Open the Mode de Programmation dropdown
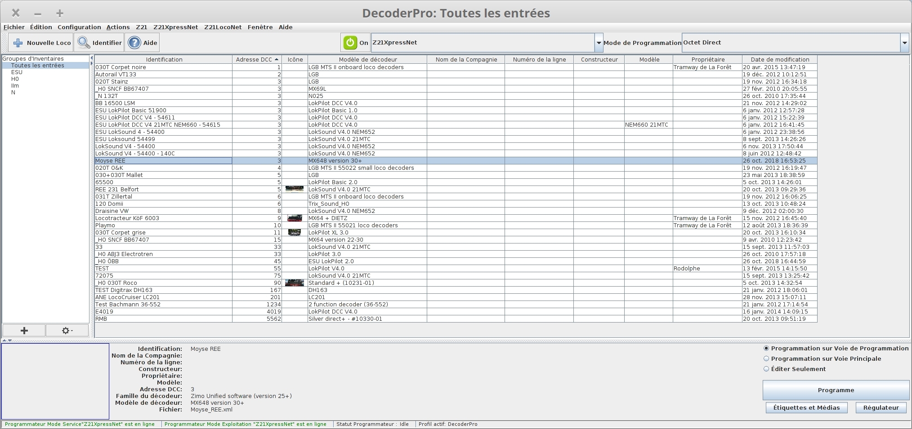This screenshot has width=912, height=429. point(904,43)
